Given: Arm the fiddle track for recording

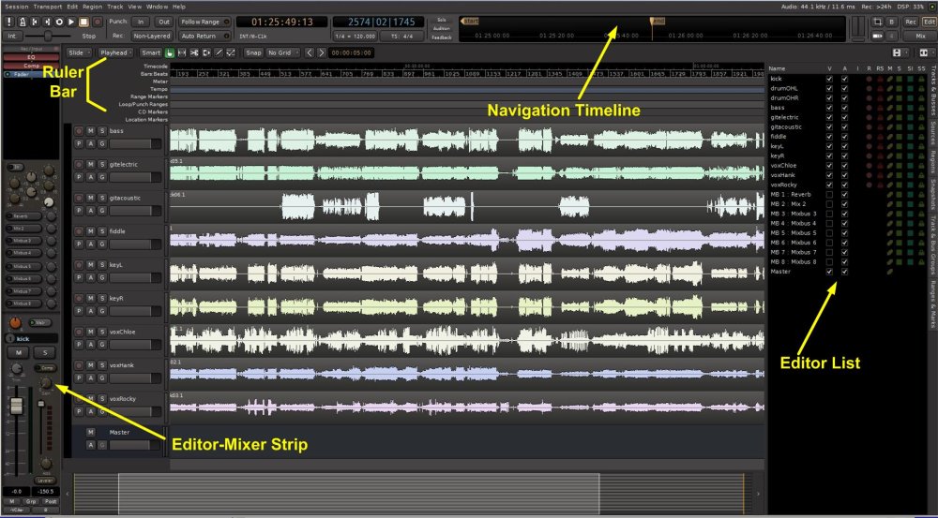Looking at the screenshot, I should coord(79,231).
